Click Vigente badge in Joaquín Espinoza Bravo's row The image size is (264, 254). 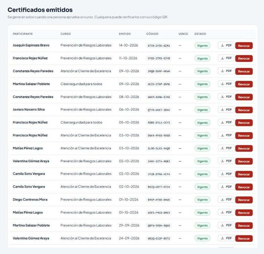click(x=202, y=45)
